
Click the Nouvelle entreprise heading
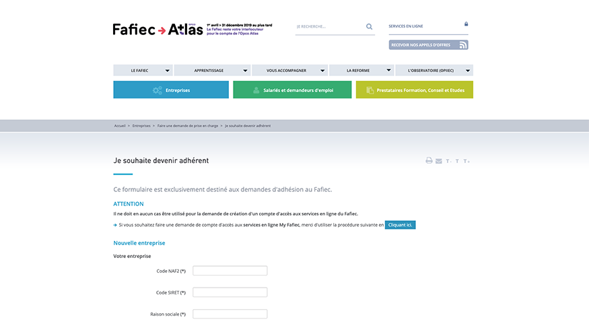pyautogui.click(x=139, y=243)
